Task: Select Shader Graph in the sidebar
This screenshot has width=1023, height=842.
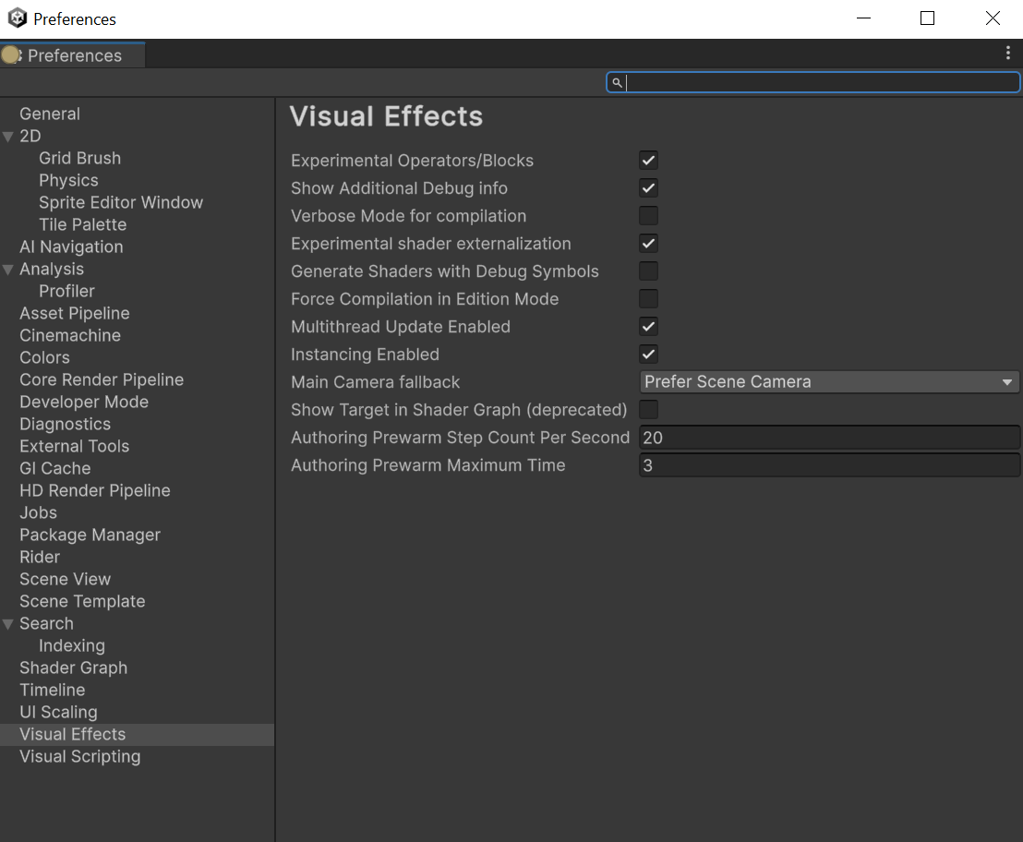Action: tap(74, 668)
